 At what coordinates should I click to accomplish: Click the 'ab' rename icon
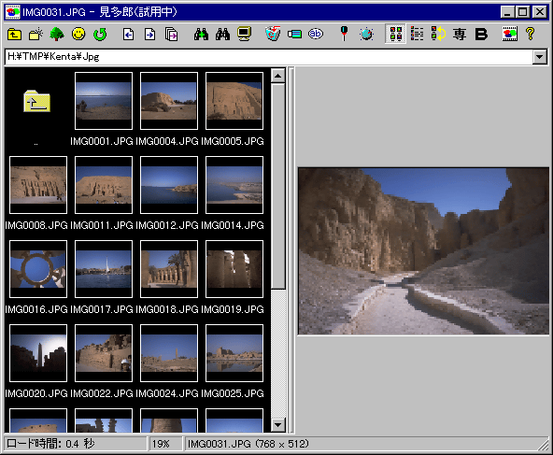(316, 34)
